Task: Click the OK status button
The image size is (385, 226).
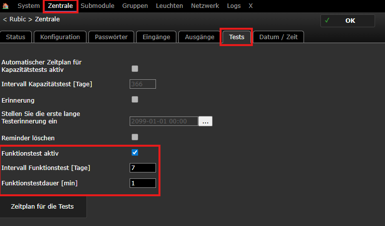Action: point(347,21)
